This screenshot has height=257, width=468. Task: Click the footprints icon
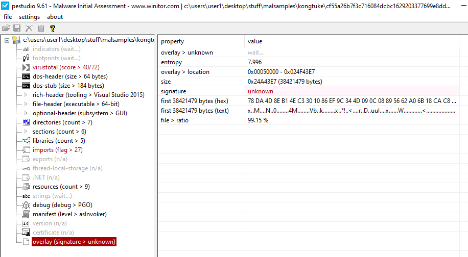pos(26,58)
